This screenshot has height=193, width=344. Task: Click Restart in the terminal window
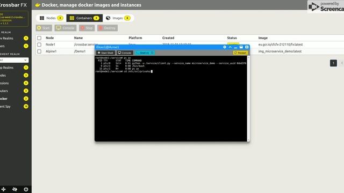tap(240, 53)
